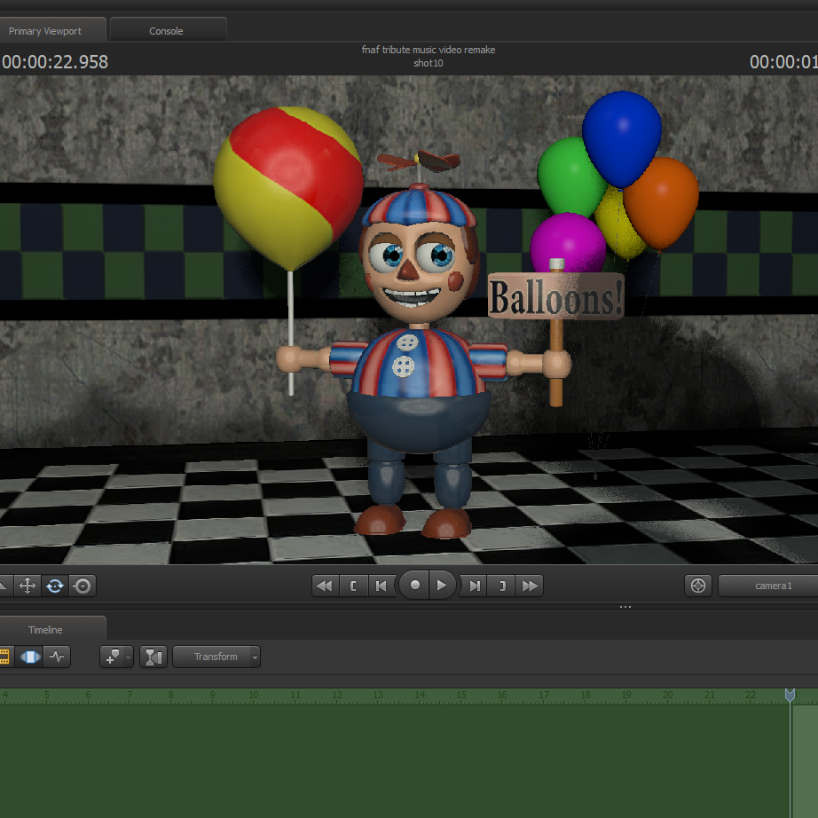Select the screen manipulator circle tool
818x818 pixels.
tap(83, 586)
